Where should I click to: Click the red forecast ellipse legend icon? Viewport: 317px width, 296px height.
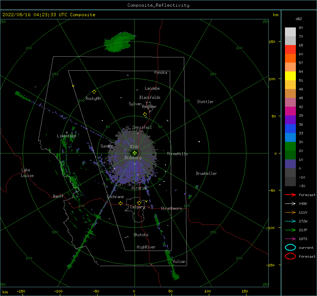click(x=290, y=256)
